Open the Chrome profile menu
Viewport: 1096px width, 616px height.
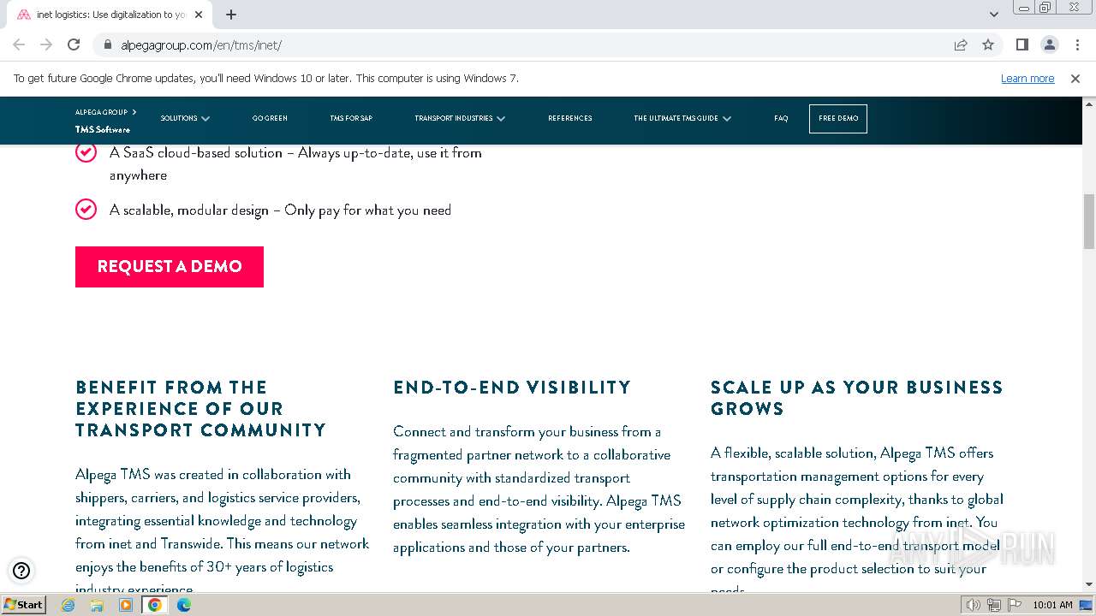1049,44
